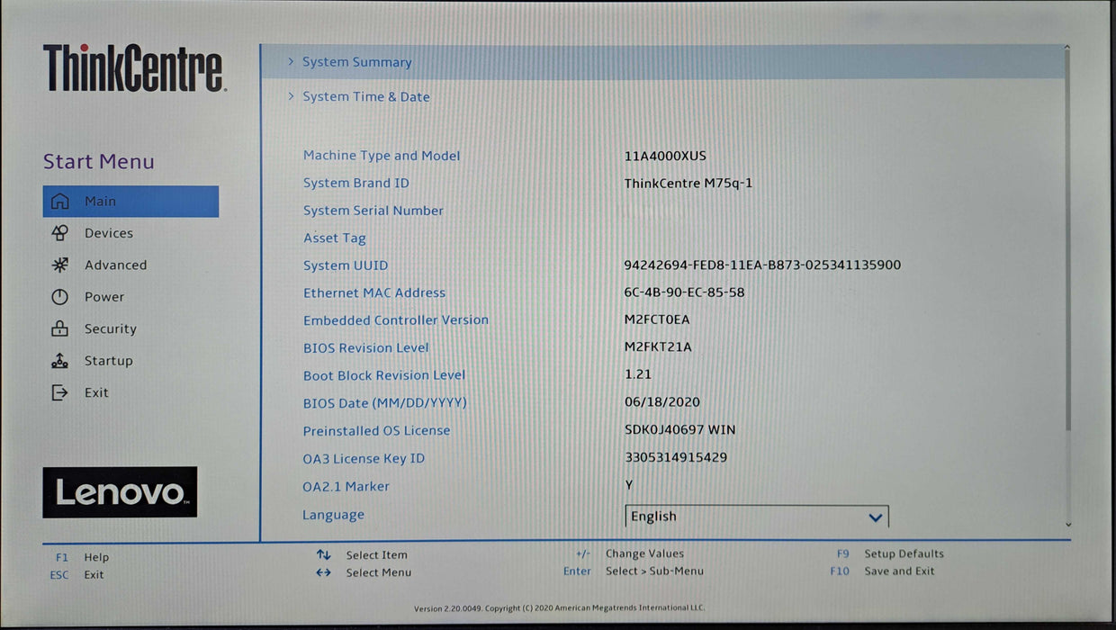Select the Security padlock icon
Viewport: 1116px width, 630px height.
[x=59, y=328]
